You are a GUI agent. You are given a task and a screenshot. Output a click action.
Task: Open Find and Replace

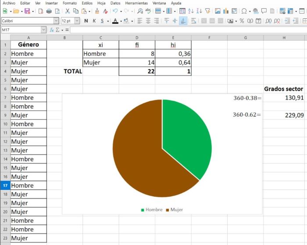coord(140,11)
